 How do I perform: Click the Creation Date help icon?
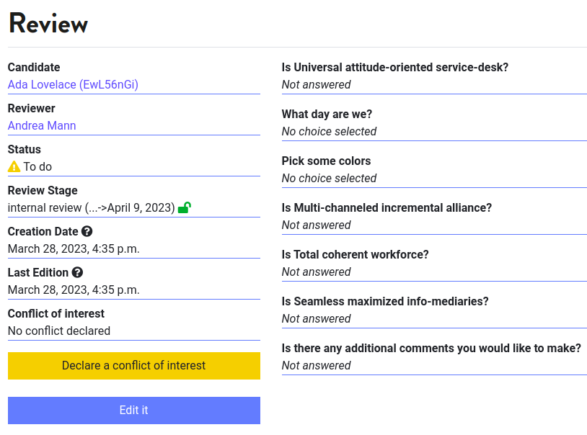tap(87, 232)
